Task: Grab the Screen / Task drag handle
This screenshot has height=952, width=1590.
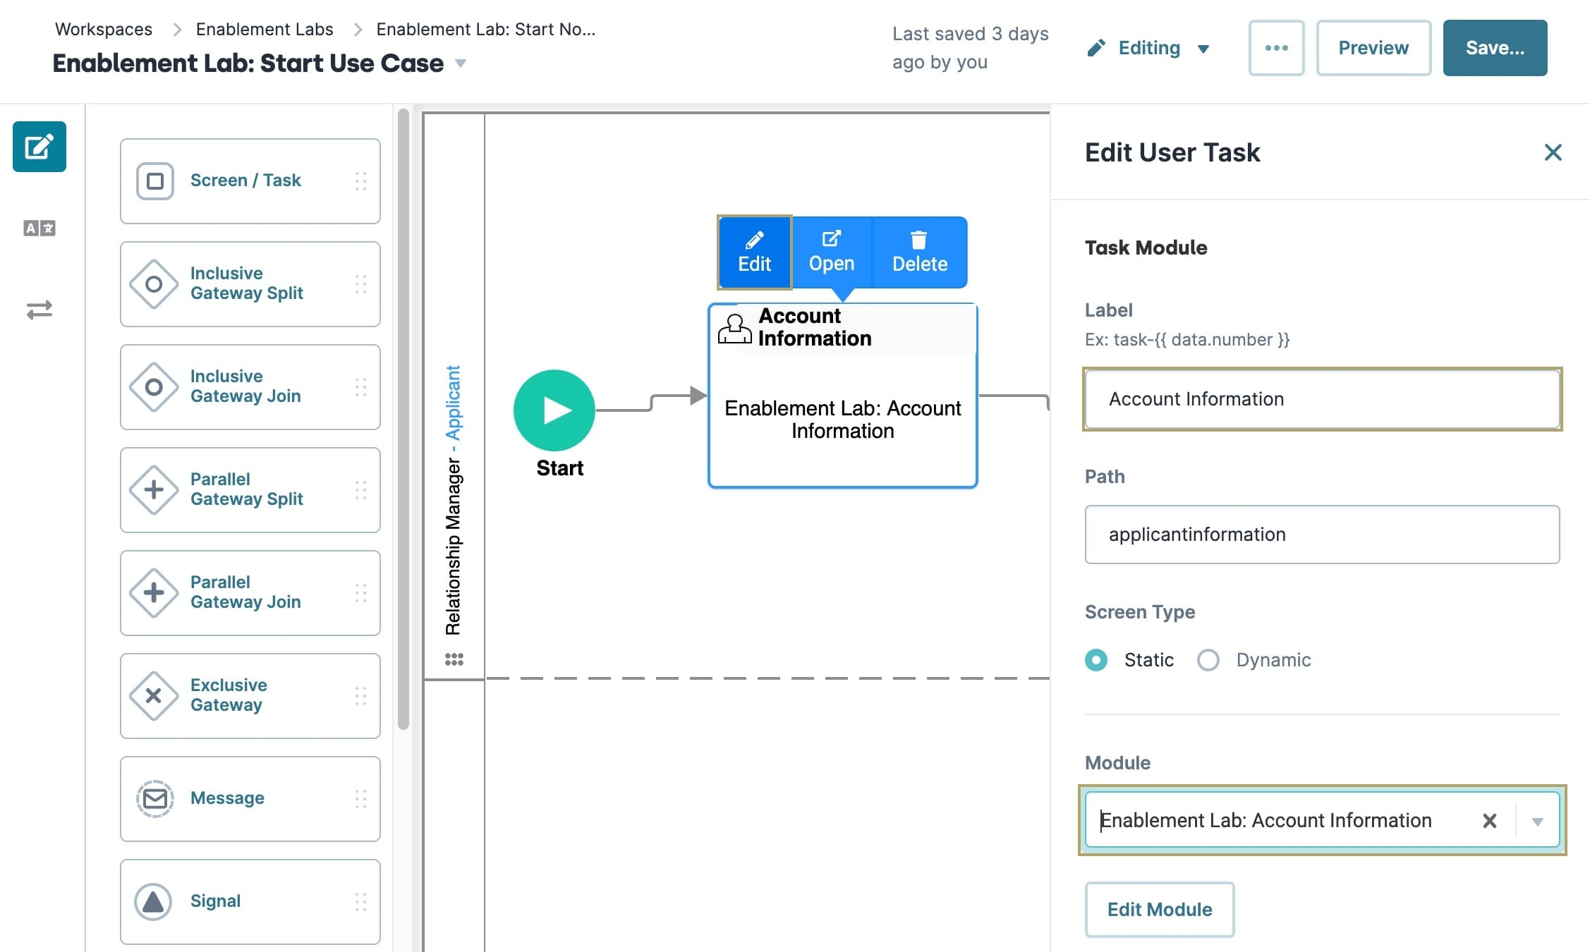Action: pos(360,181)
